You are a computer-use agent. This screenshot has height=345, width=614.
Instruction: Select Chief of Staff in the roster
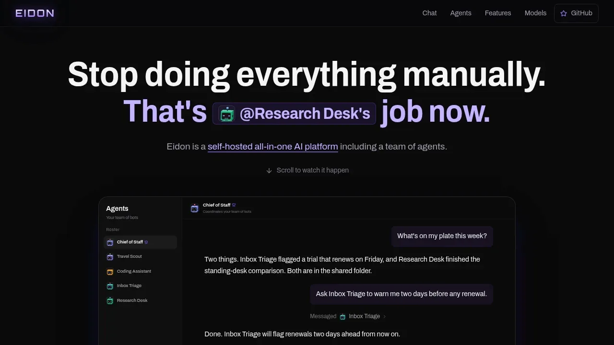(141, 242)
